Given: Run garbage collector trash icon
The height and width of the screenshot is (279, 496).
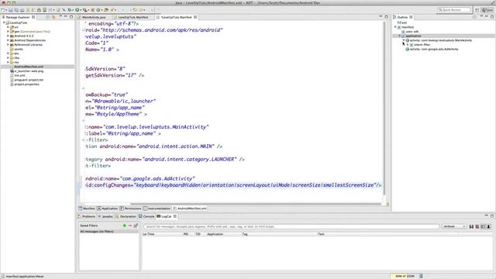Looking at the screenshot, I should pos(421,276).
